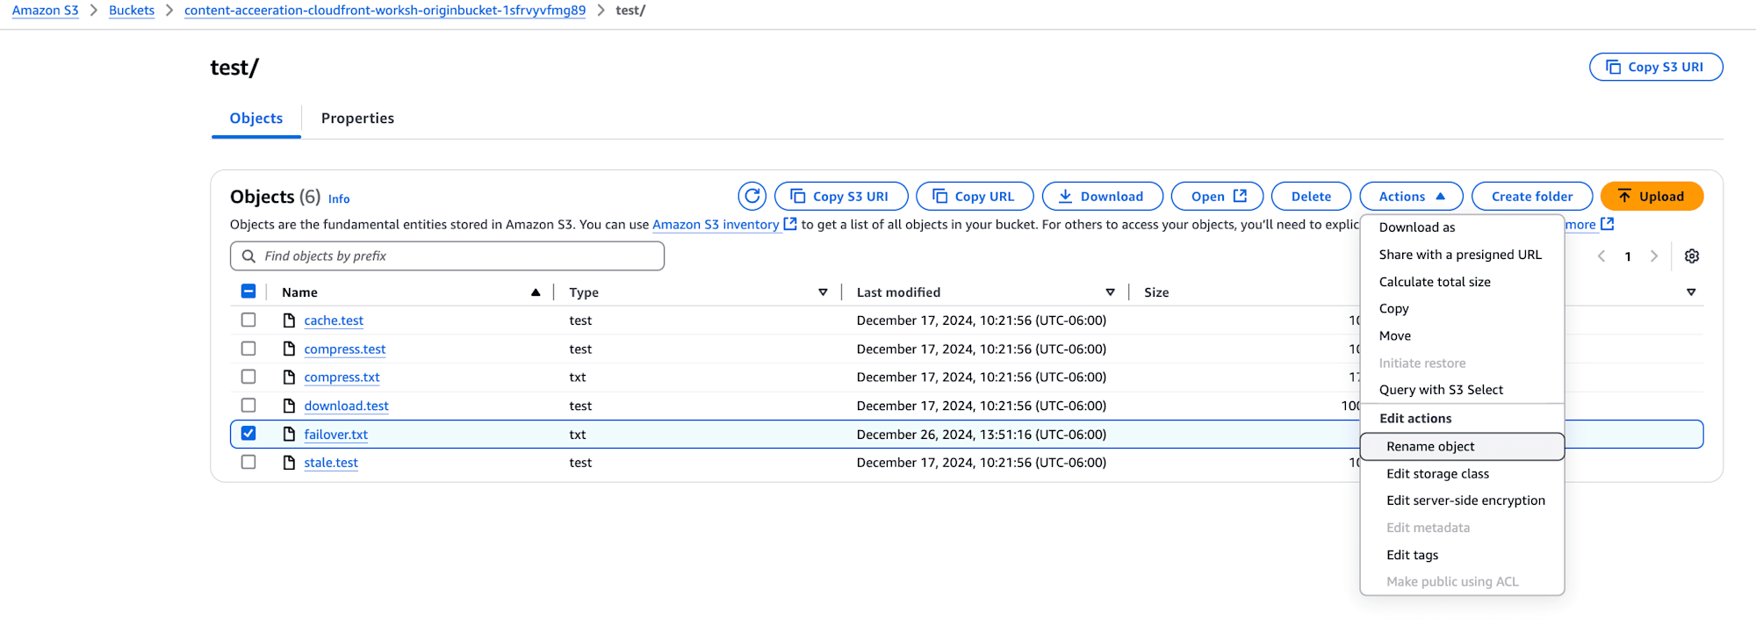
Task: Click the Info link beside Objects
Action: click(x=339, y=199)
